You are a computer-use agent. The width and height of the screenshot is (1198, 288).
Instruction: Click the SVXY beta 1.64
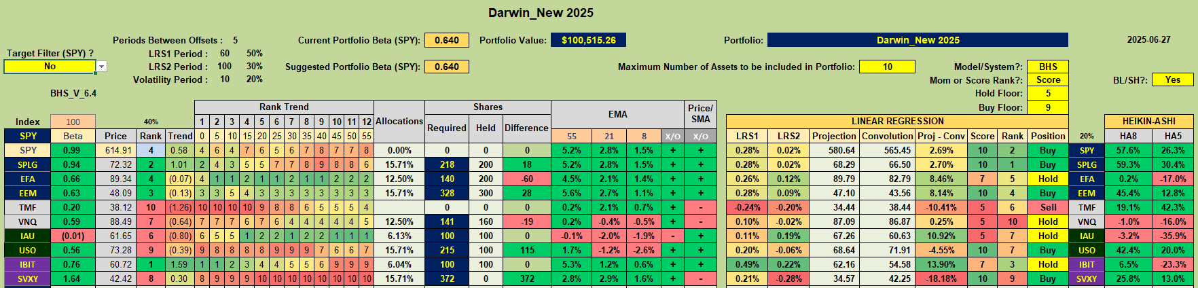[73, 278]
